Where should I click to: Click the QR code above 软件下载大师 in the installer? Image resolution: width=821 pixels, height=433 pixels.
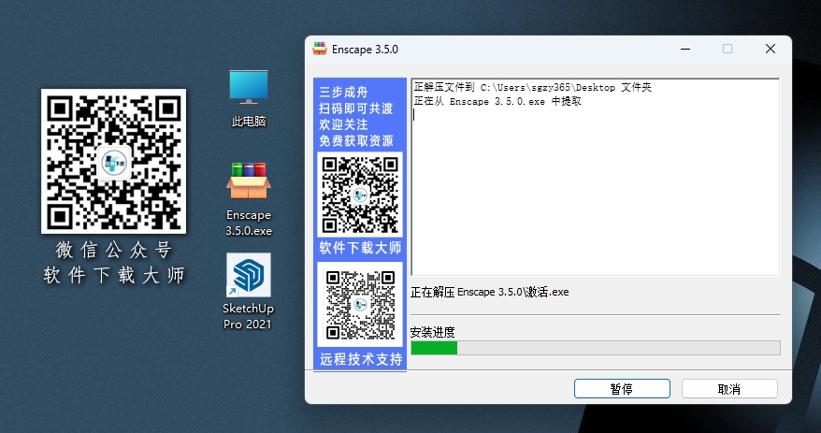[x=360, y=195]
